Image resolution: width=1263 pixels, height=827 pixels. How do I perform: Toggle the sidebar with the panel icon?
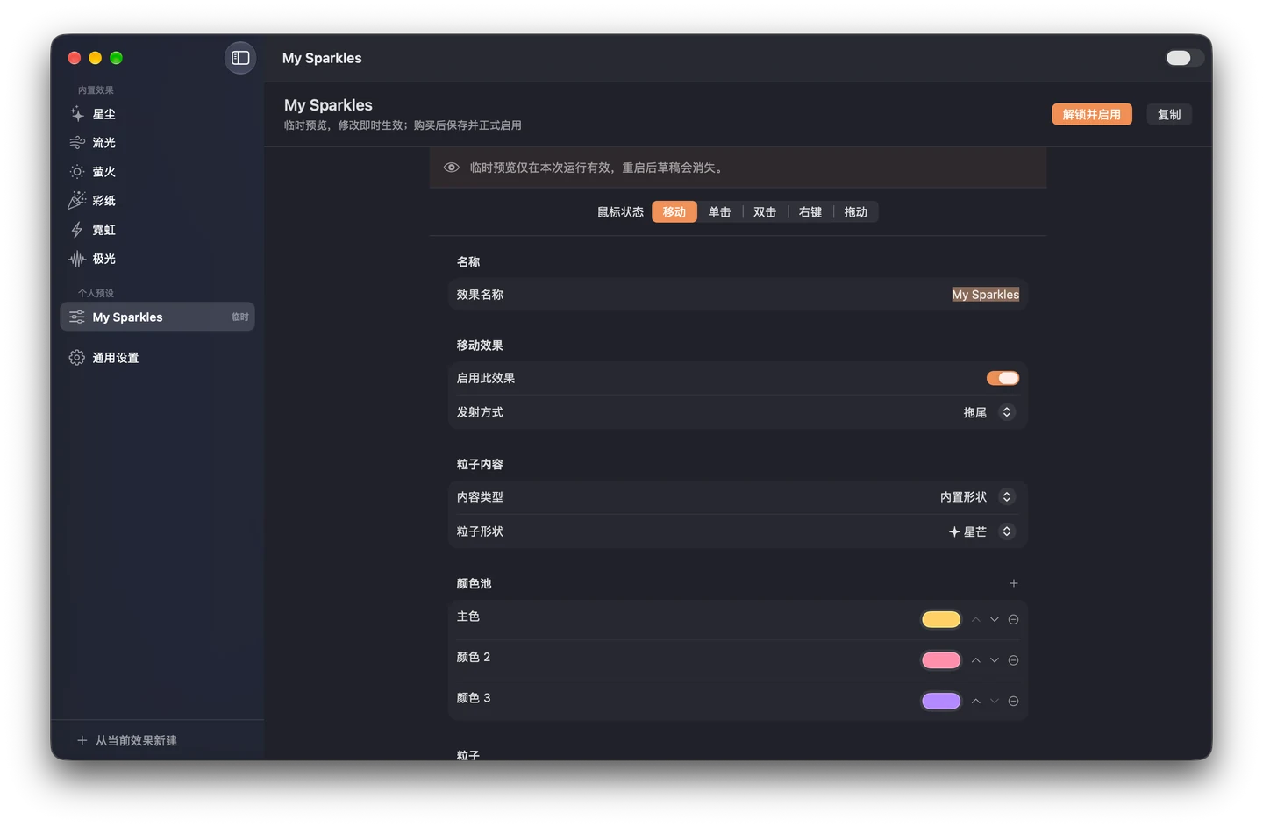(240, 58)
